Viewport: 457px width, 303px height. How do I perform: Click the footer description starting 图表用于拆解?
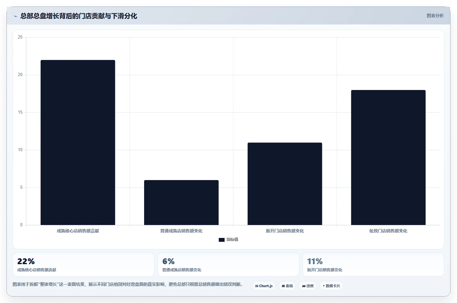(x=128, y=284)
